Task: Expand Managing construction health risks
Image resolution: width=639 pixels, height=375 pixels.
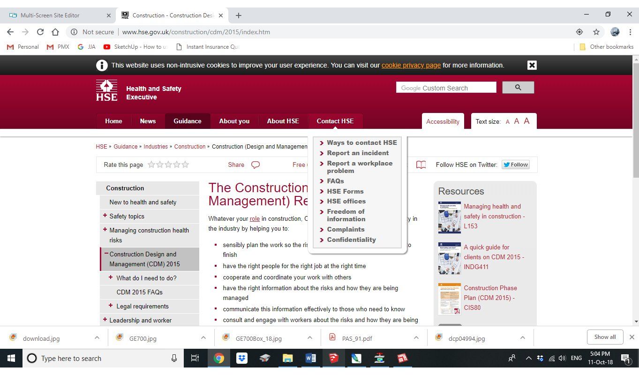Action: click(x=105, y=230)
